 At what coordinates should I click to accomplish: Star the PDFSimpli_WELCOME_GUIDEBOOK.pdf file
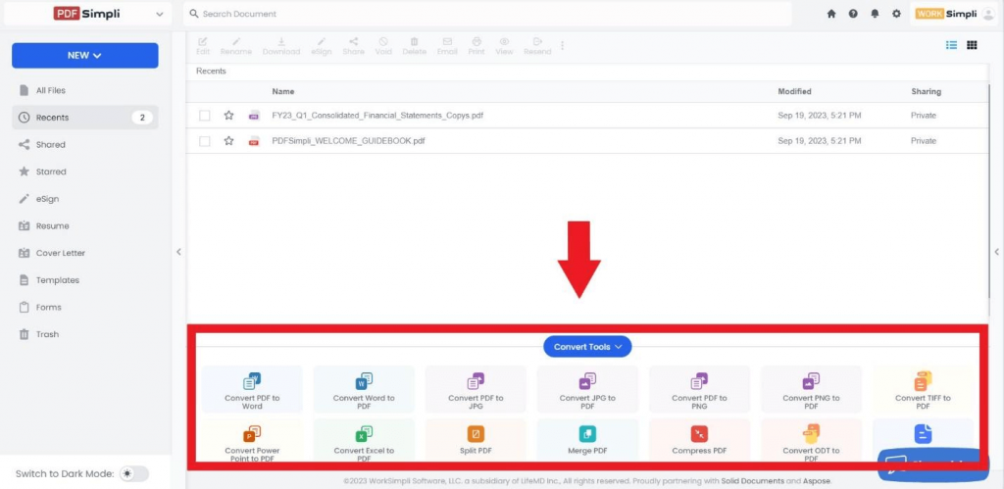(x=228, y=141)
